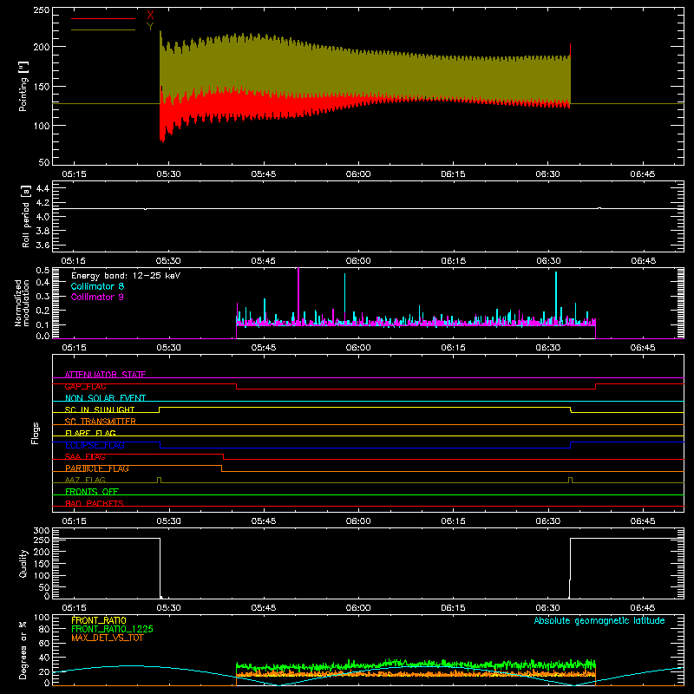Click the NON_SOLAR_EVENT flag label

click(105, 398)
